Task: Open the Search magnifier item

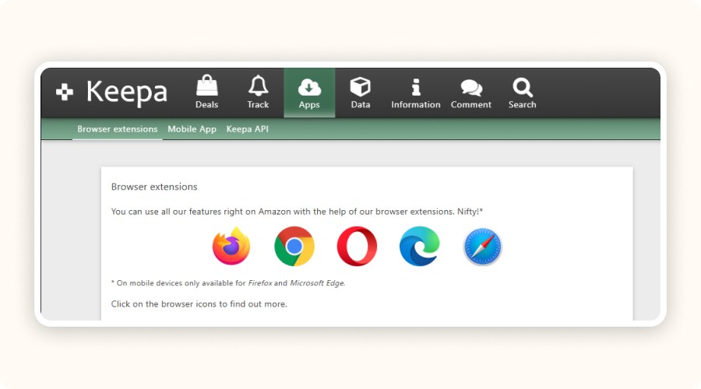Action: 522,93
